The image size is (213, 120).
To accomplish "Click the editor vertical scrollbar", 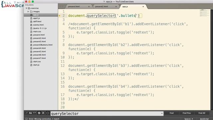I will point(212,60).
